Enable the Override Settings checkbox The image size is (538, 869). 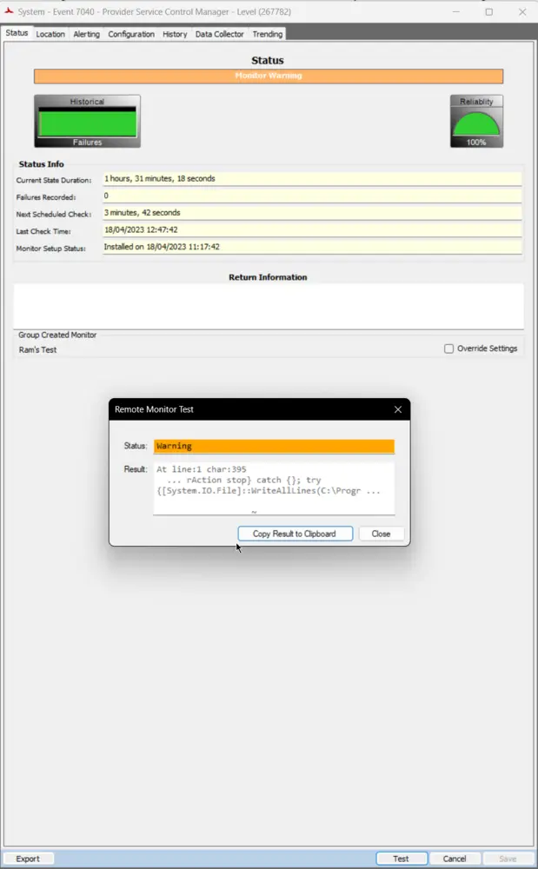448,348
